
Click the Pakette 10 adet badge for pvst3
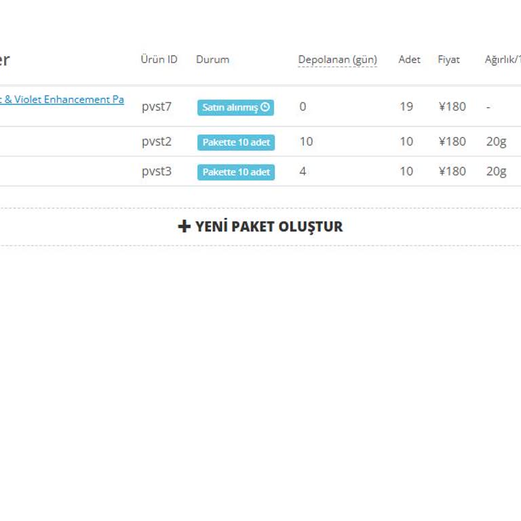pos(236,172)
